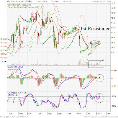Click the Smoothed %D (3) legend label
This screenshot has width=118, height=118.
[x=16, y=97]
